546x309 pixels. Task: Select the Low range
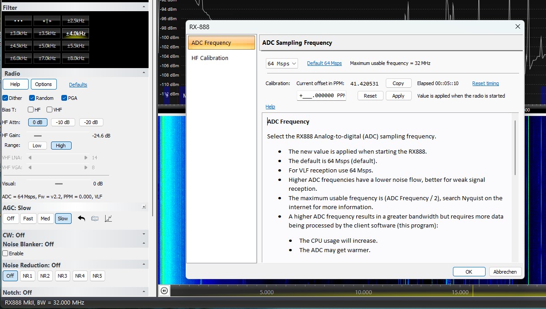coord(37,146)
